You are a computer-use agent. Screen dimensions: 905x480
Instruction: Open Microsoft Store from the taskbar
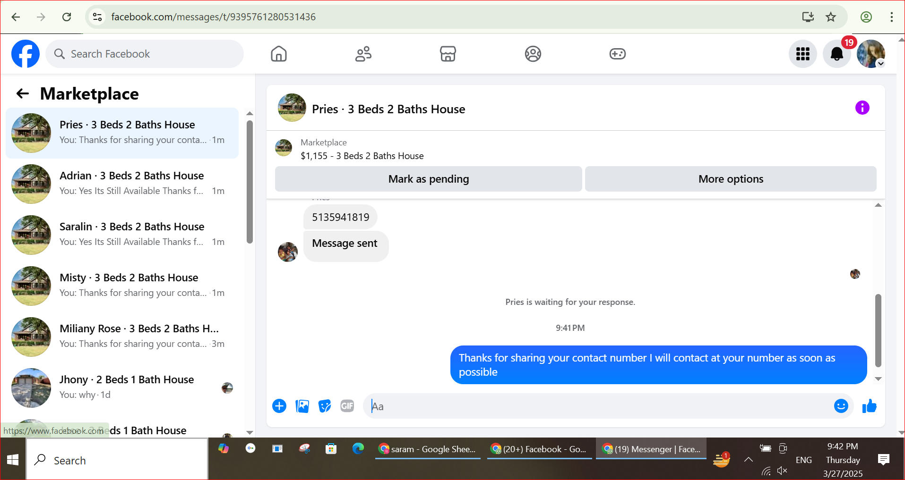(331, 448)
